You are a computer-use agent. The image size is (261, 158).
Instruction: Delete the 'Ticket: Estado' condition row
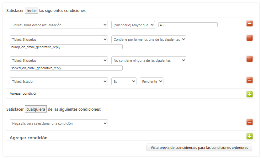coord(249,80)
